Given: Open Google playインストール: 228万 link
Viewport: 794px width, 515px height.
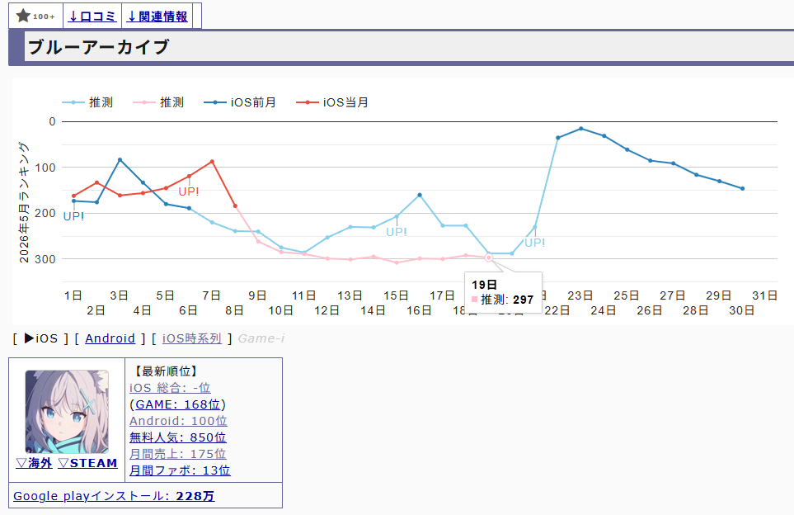Looking at the screenshot, I should pos(114,496).
